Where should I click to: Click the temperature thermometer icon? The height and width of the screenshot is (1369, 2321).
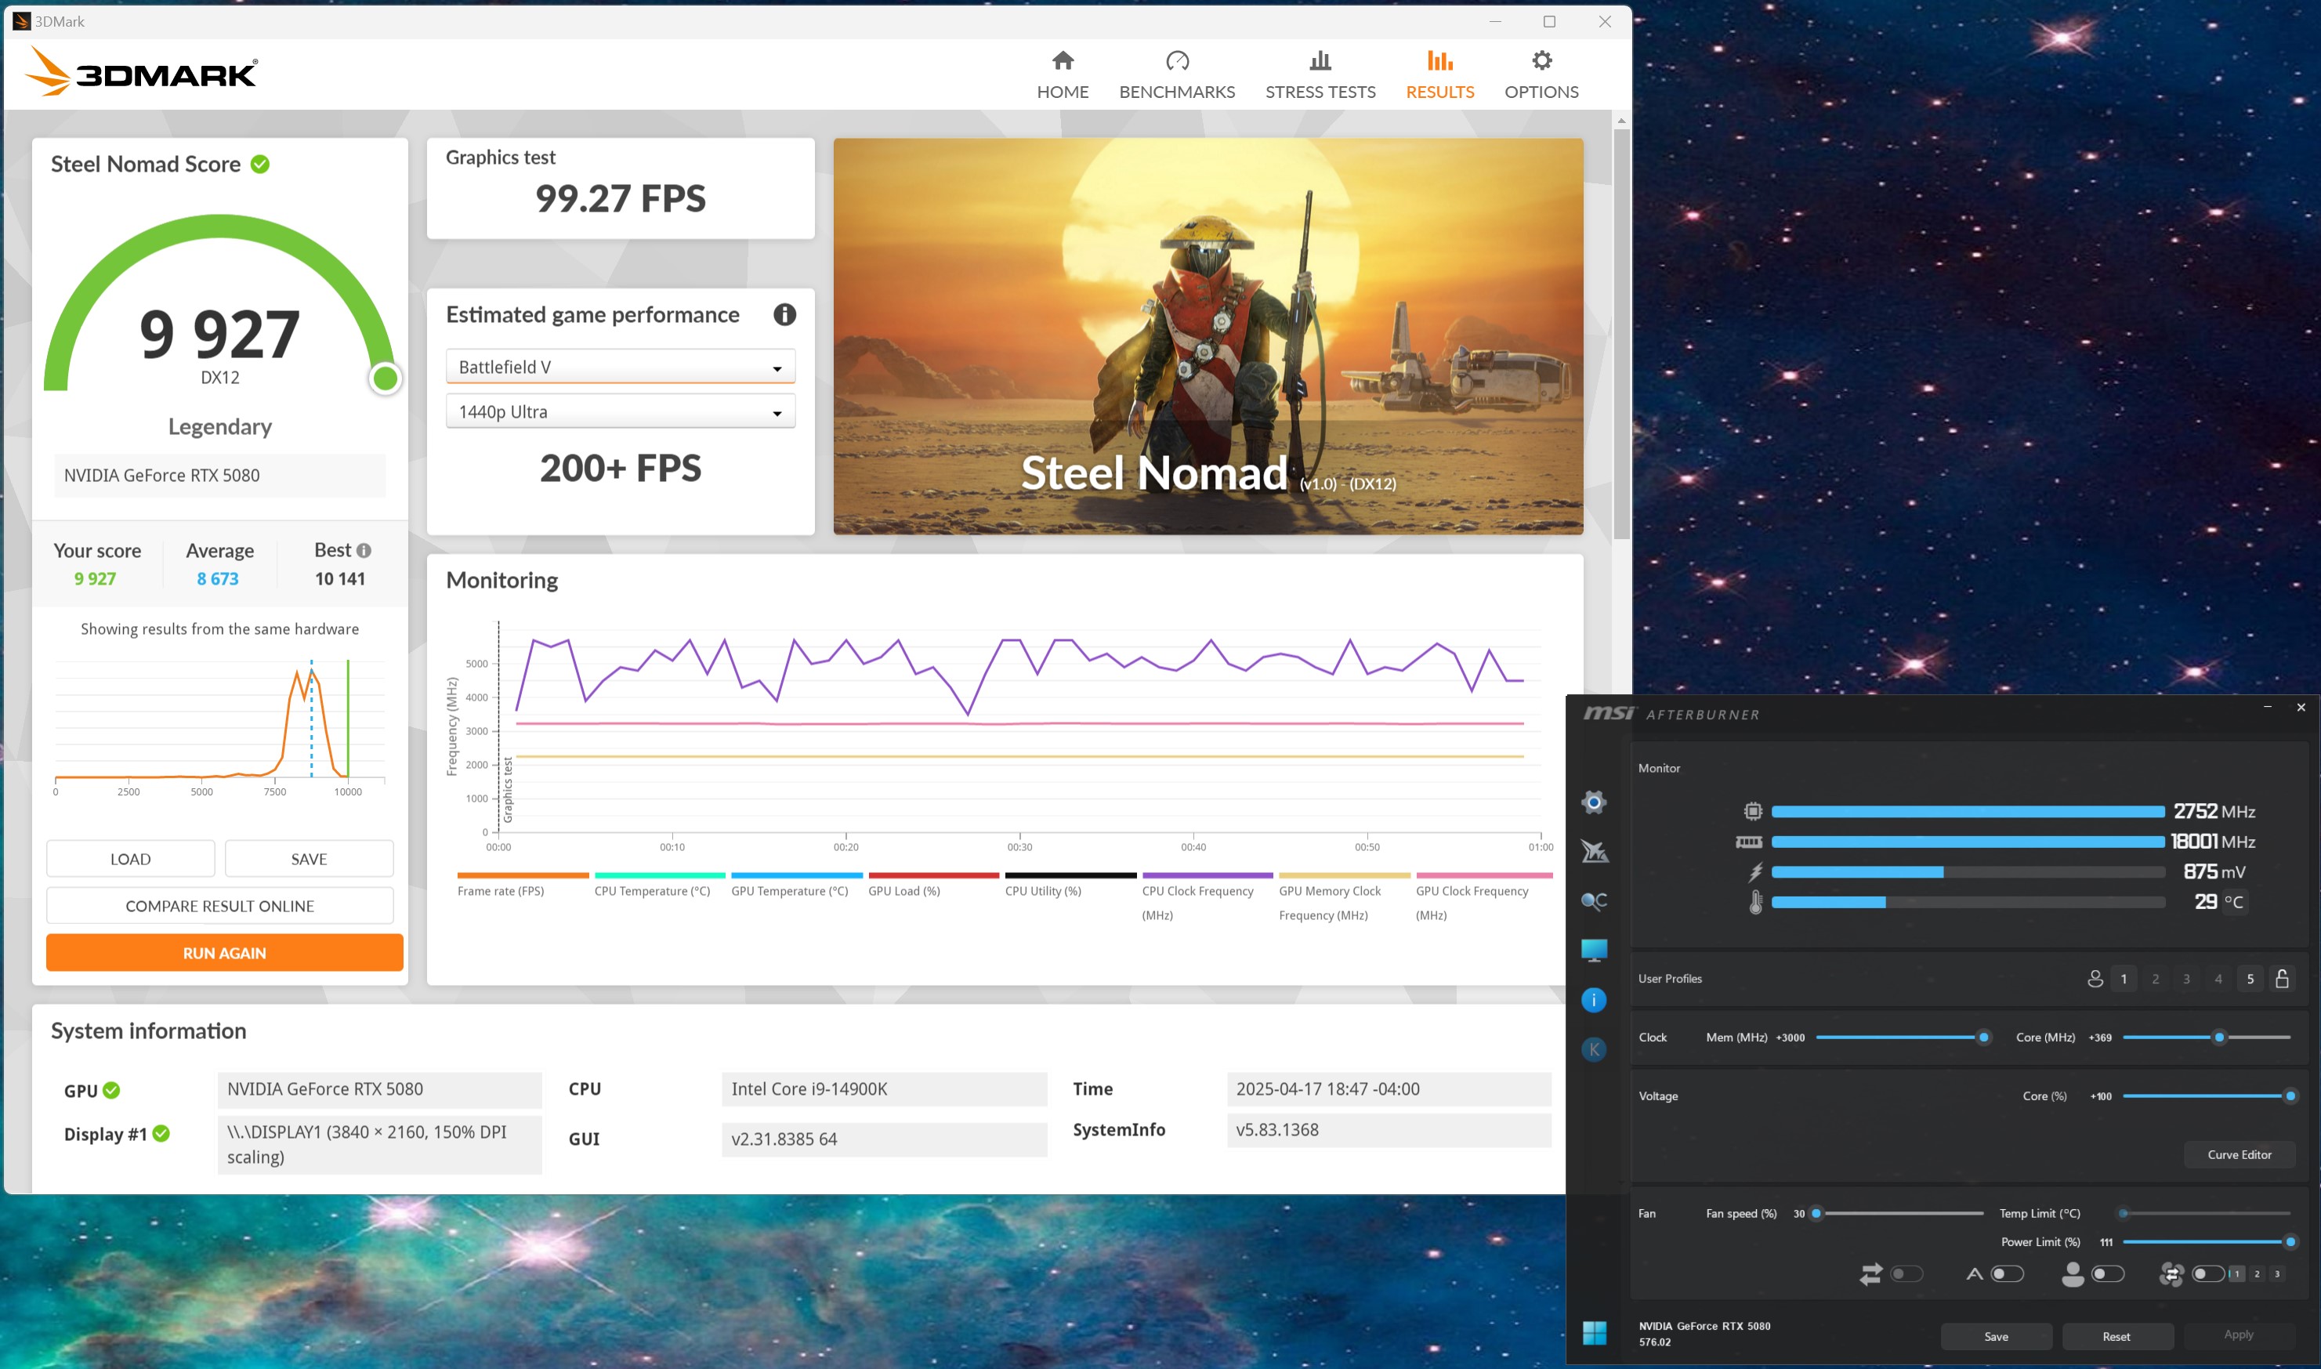click(1755, 901)
